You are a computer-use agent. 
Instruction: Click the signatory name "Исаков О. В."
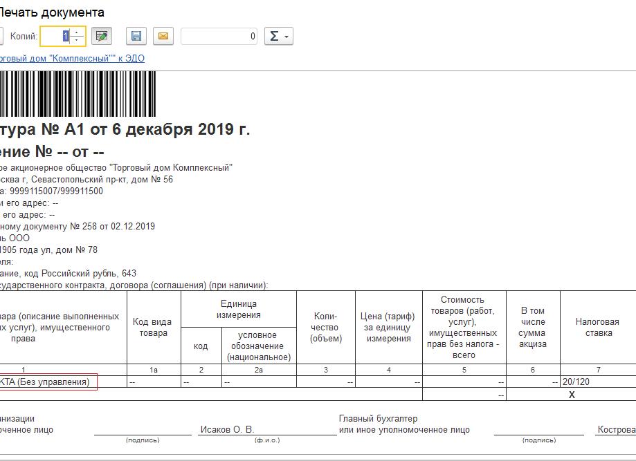227,430
